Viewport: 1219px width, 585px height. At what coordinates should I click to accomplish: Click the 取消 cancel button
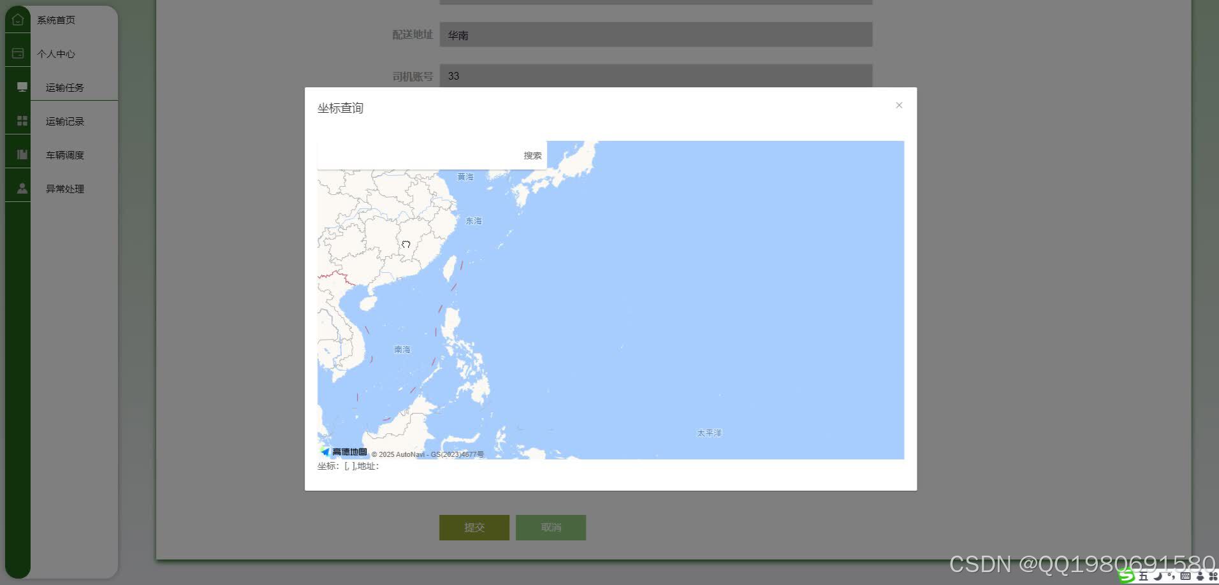point(550,527)
